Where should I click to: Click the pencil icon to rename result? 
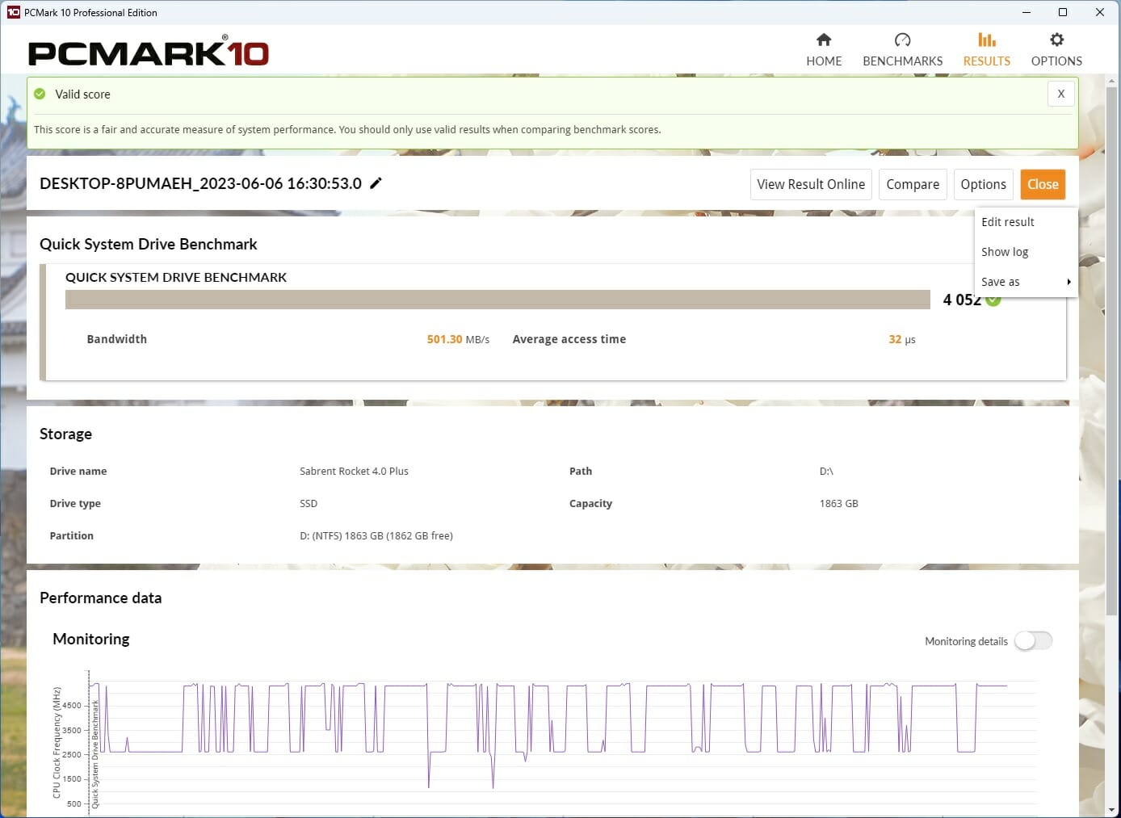point(376,183)
